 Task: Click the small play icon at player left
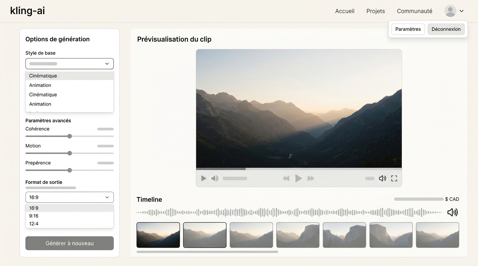[x=204, y=178]
